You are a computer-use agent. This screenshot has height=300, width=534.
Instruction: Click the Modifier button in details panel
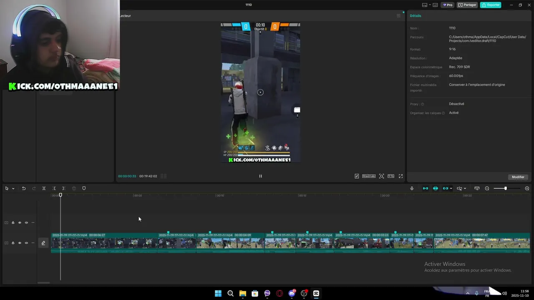click(x=518, y=177)
